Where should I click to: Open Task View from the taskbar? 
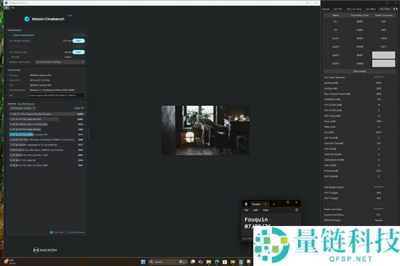pyautogui.click(x=193, y=262)
